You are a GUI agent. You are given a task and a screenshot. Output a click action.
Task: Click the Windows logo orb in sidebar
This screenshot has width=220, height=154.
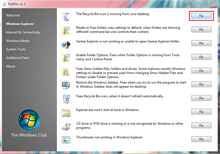(29, 120)
